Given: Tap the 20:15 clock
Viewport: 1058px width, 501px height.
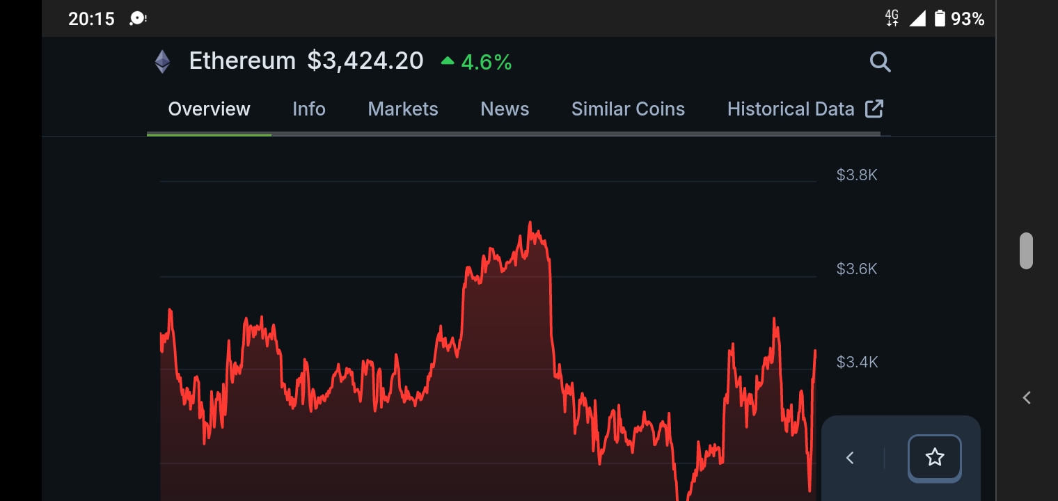Looking at the screenshot, I should click(x=91, y=19).
